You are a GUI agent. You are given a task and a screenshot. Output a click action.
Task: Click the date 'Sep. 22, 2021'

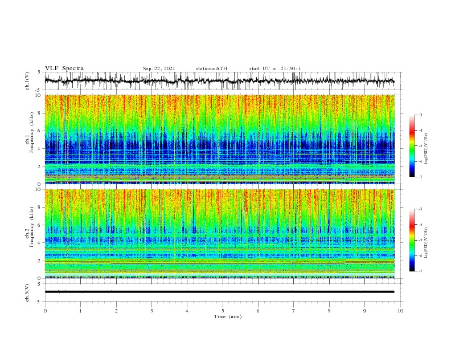pyautogui.click(x=159, y=68)
